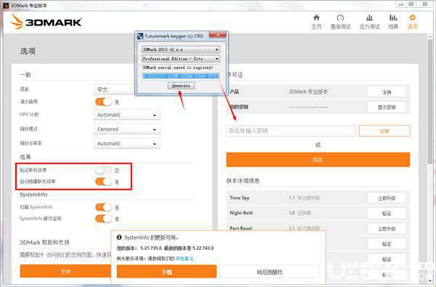Open the 3DMark 2013 product dropdown in keygen
The height and width of the screenshot is (287, 436).
181,49
